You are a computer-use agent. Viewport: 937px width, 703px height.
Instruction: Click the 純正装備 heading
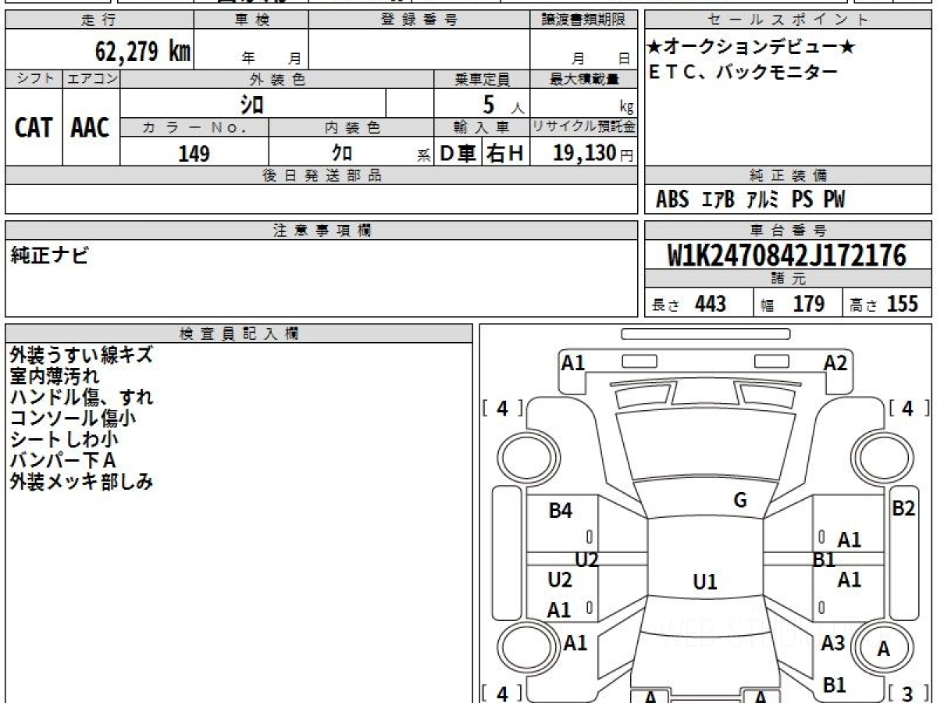pos(788,176)
